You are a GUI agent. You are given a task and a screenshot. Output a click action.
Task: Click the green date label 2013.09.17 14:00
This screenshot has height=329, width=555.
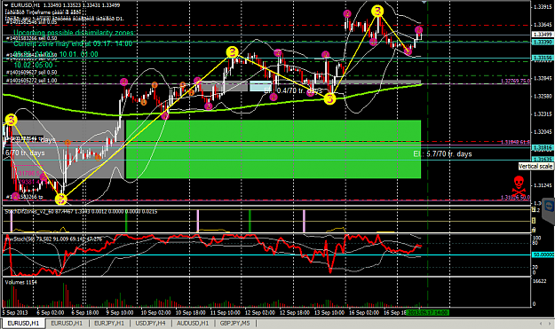pyautogui.click(x=427, y=313)
